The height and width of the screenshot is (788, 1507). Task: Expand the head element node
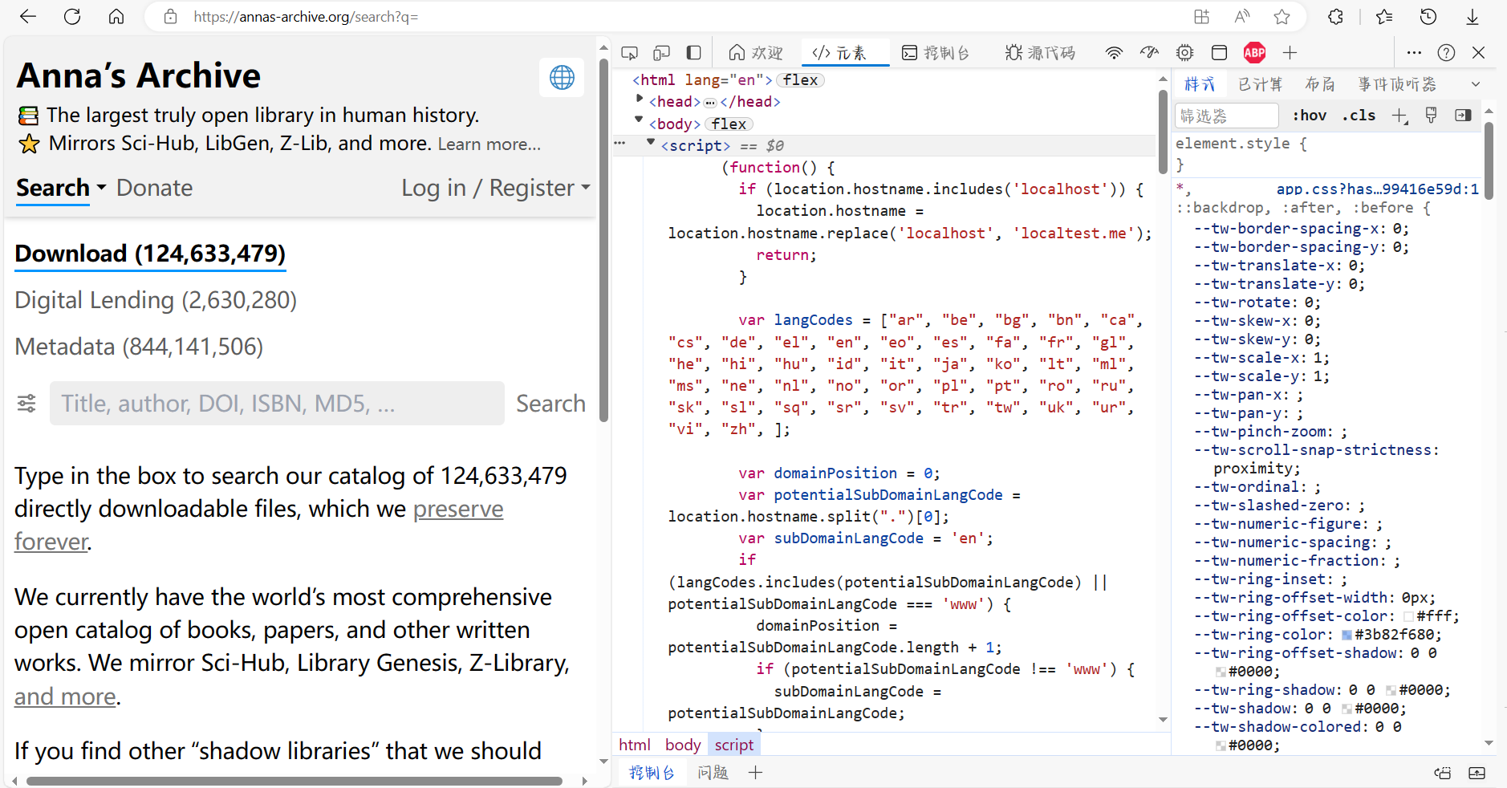[x=640, y=99]
